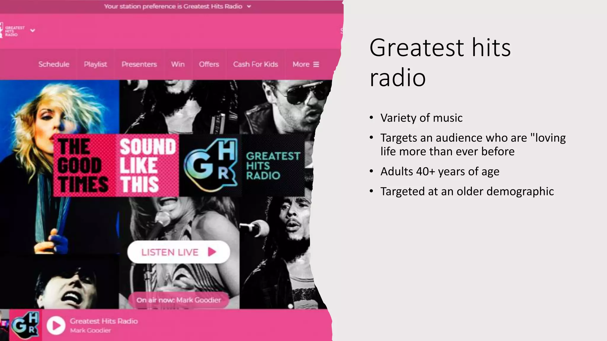Click the Greatest Hits Radio header logo

click(x=12, y=31)
